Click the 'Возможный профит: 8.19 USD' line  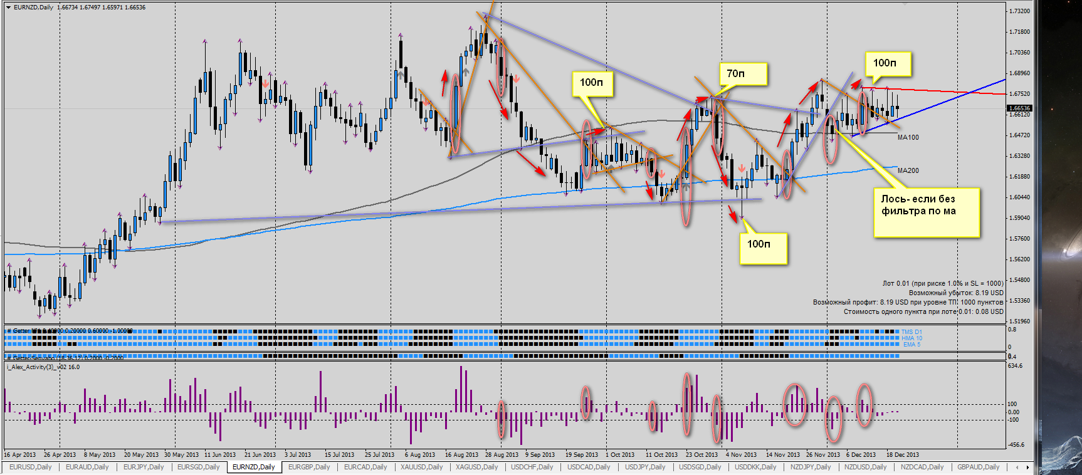pos(908,302)
